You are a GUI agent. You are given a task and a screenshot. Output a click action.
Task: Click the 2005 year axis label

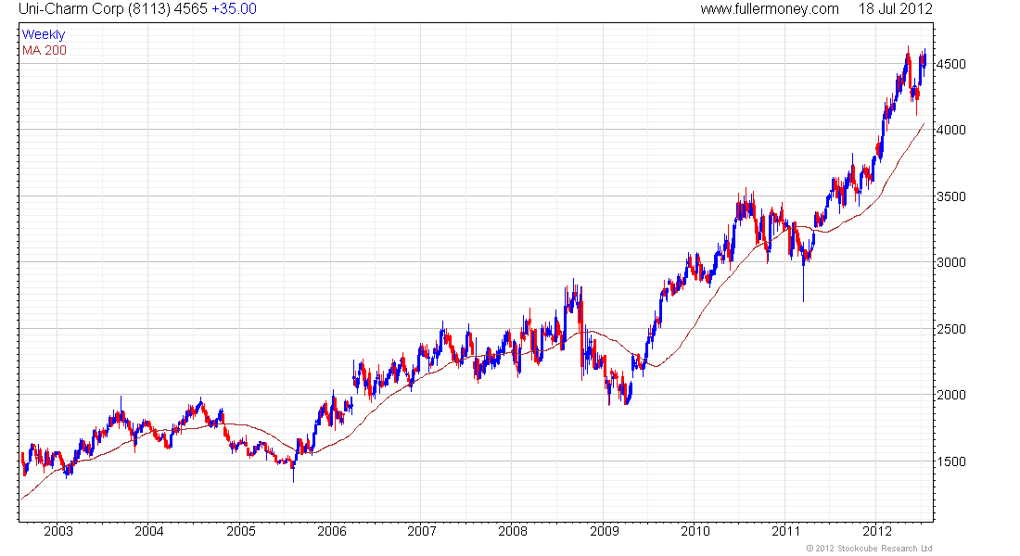pyautogui.click(x=241, y=531)
